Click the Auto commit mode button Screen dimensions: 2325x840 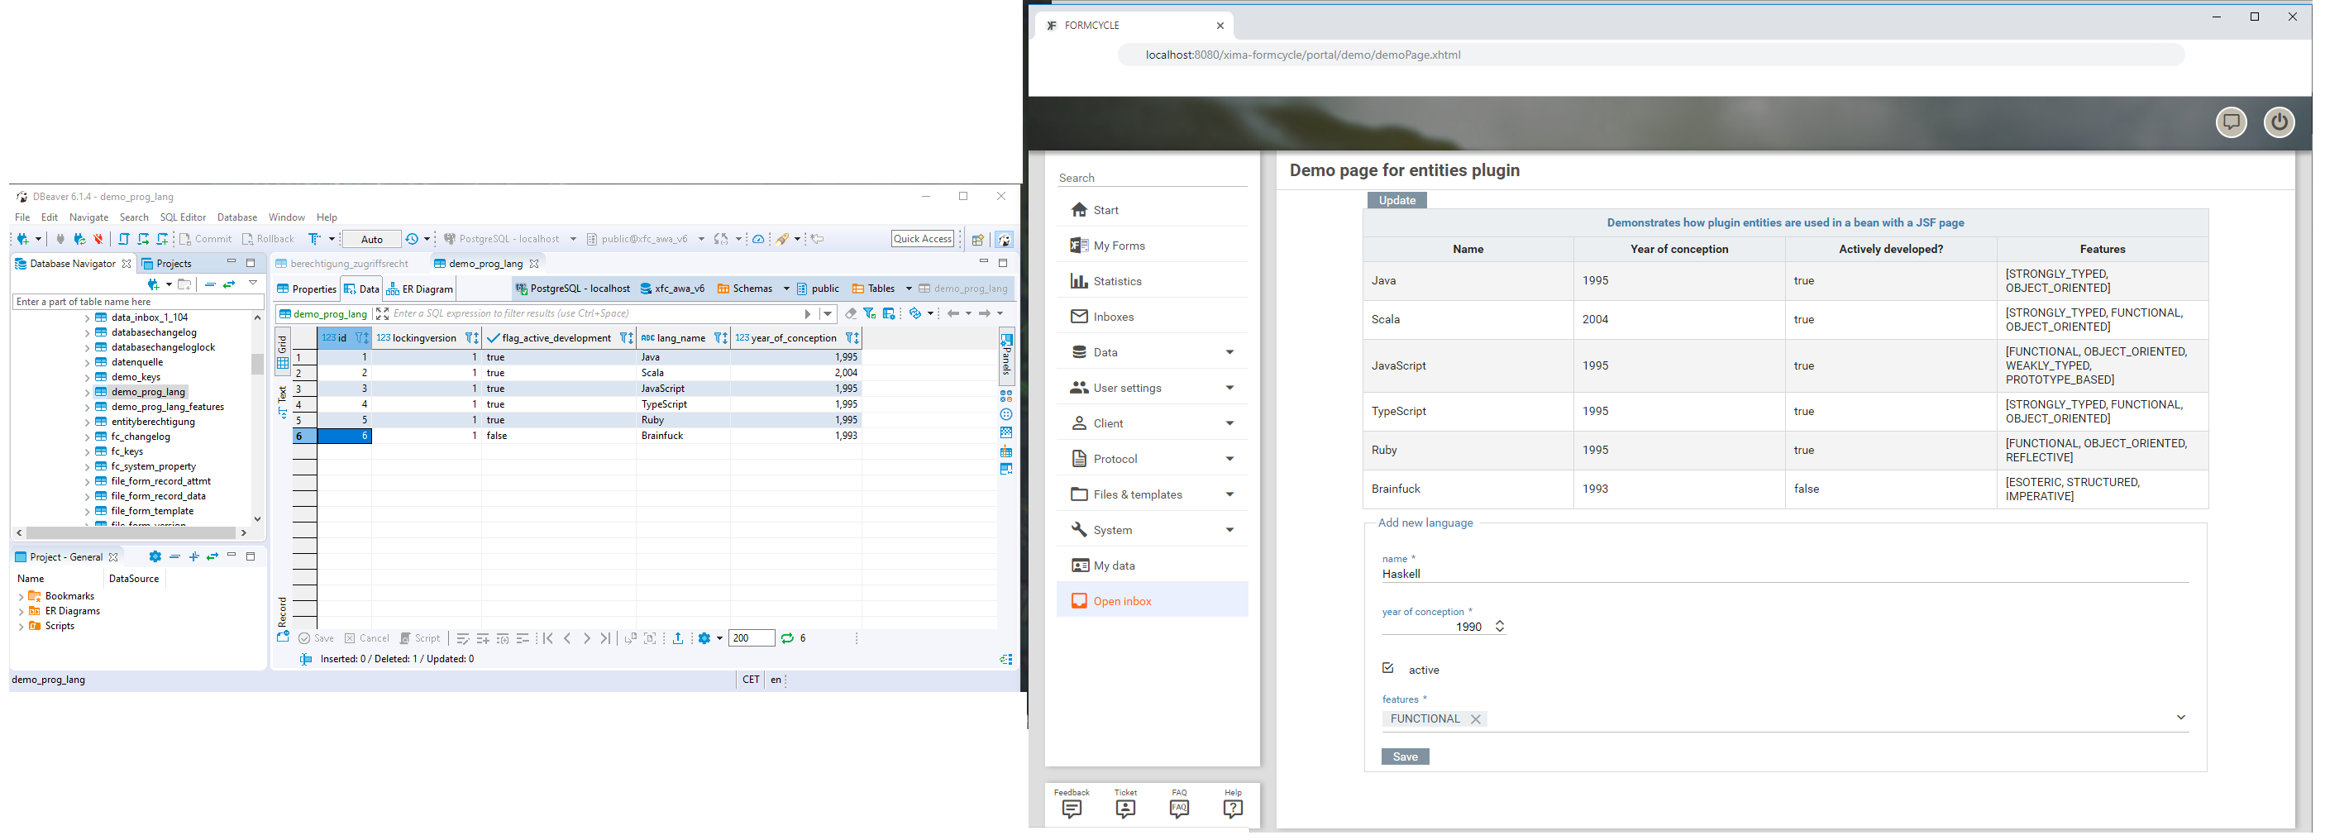coord(372,239)
